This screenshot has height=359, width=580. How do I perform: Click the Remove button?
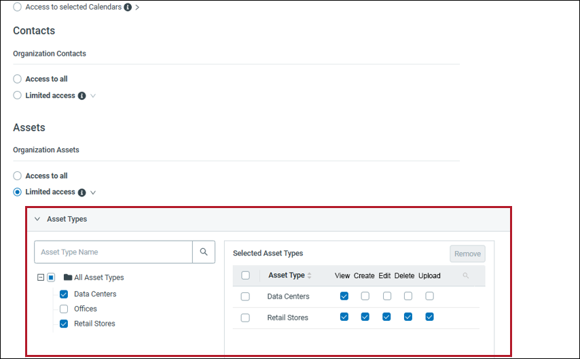(467, 254)
